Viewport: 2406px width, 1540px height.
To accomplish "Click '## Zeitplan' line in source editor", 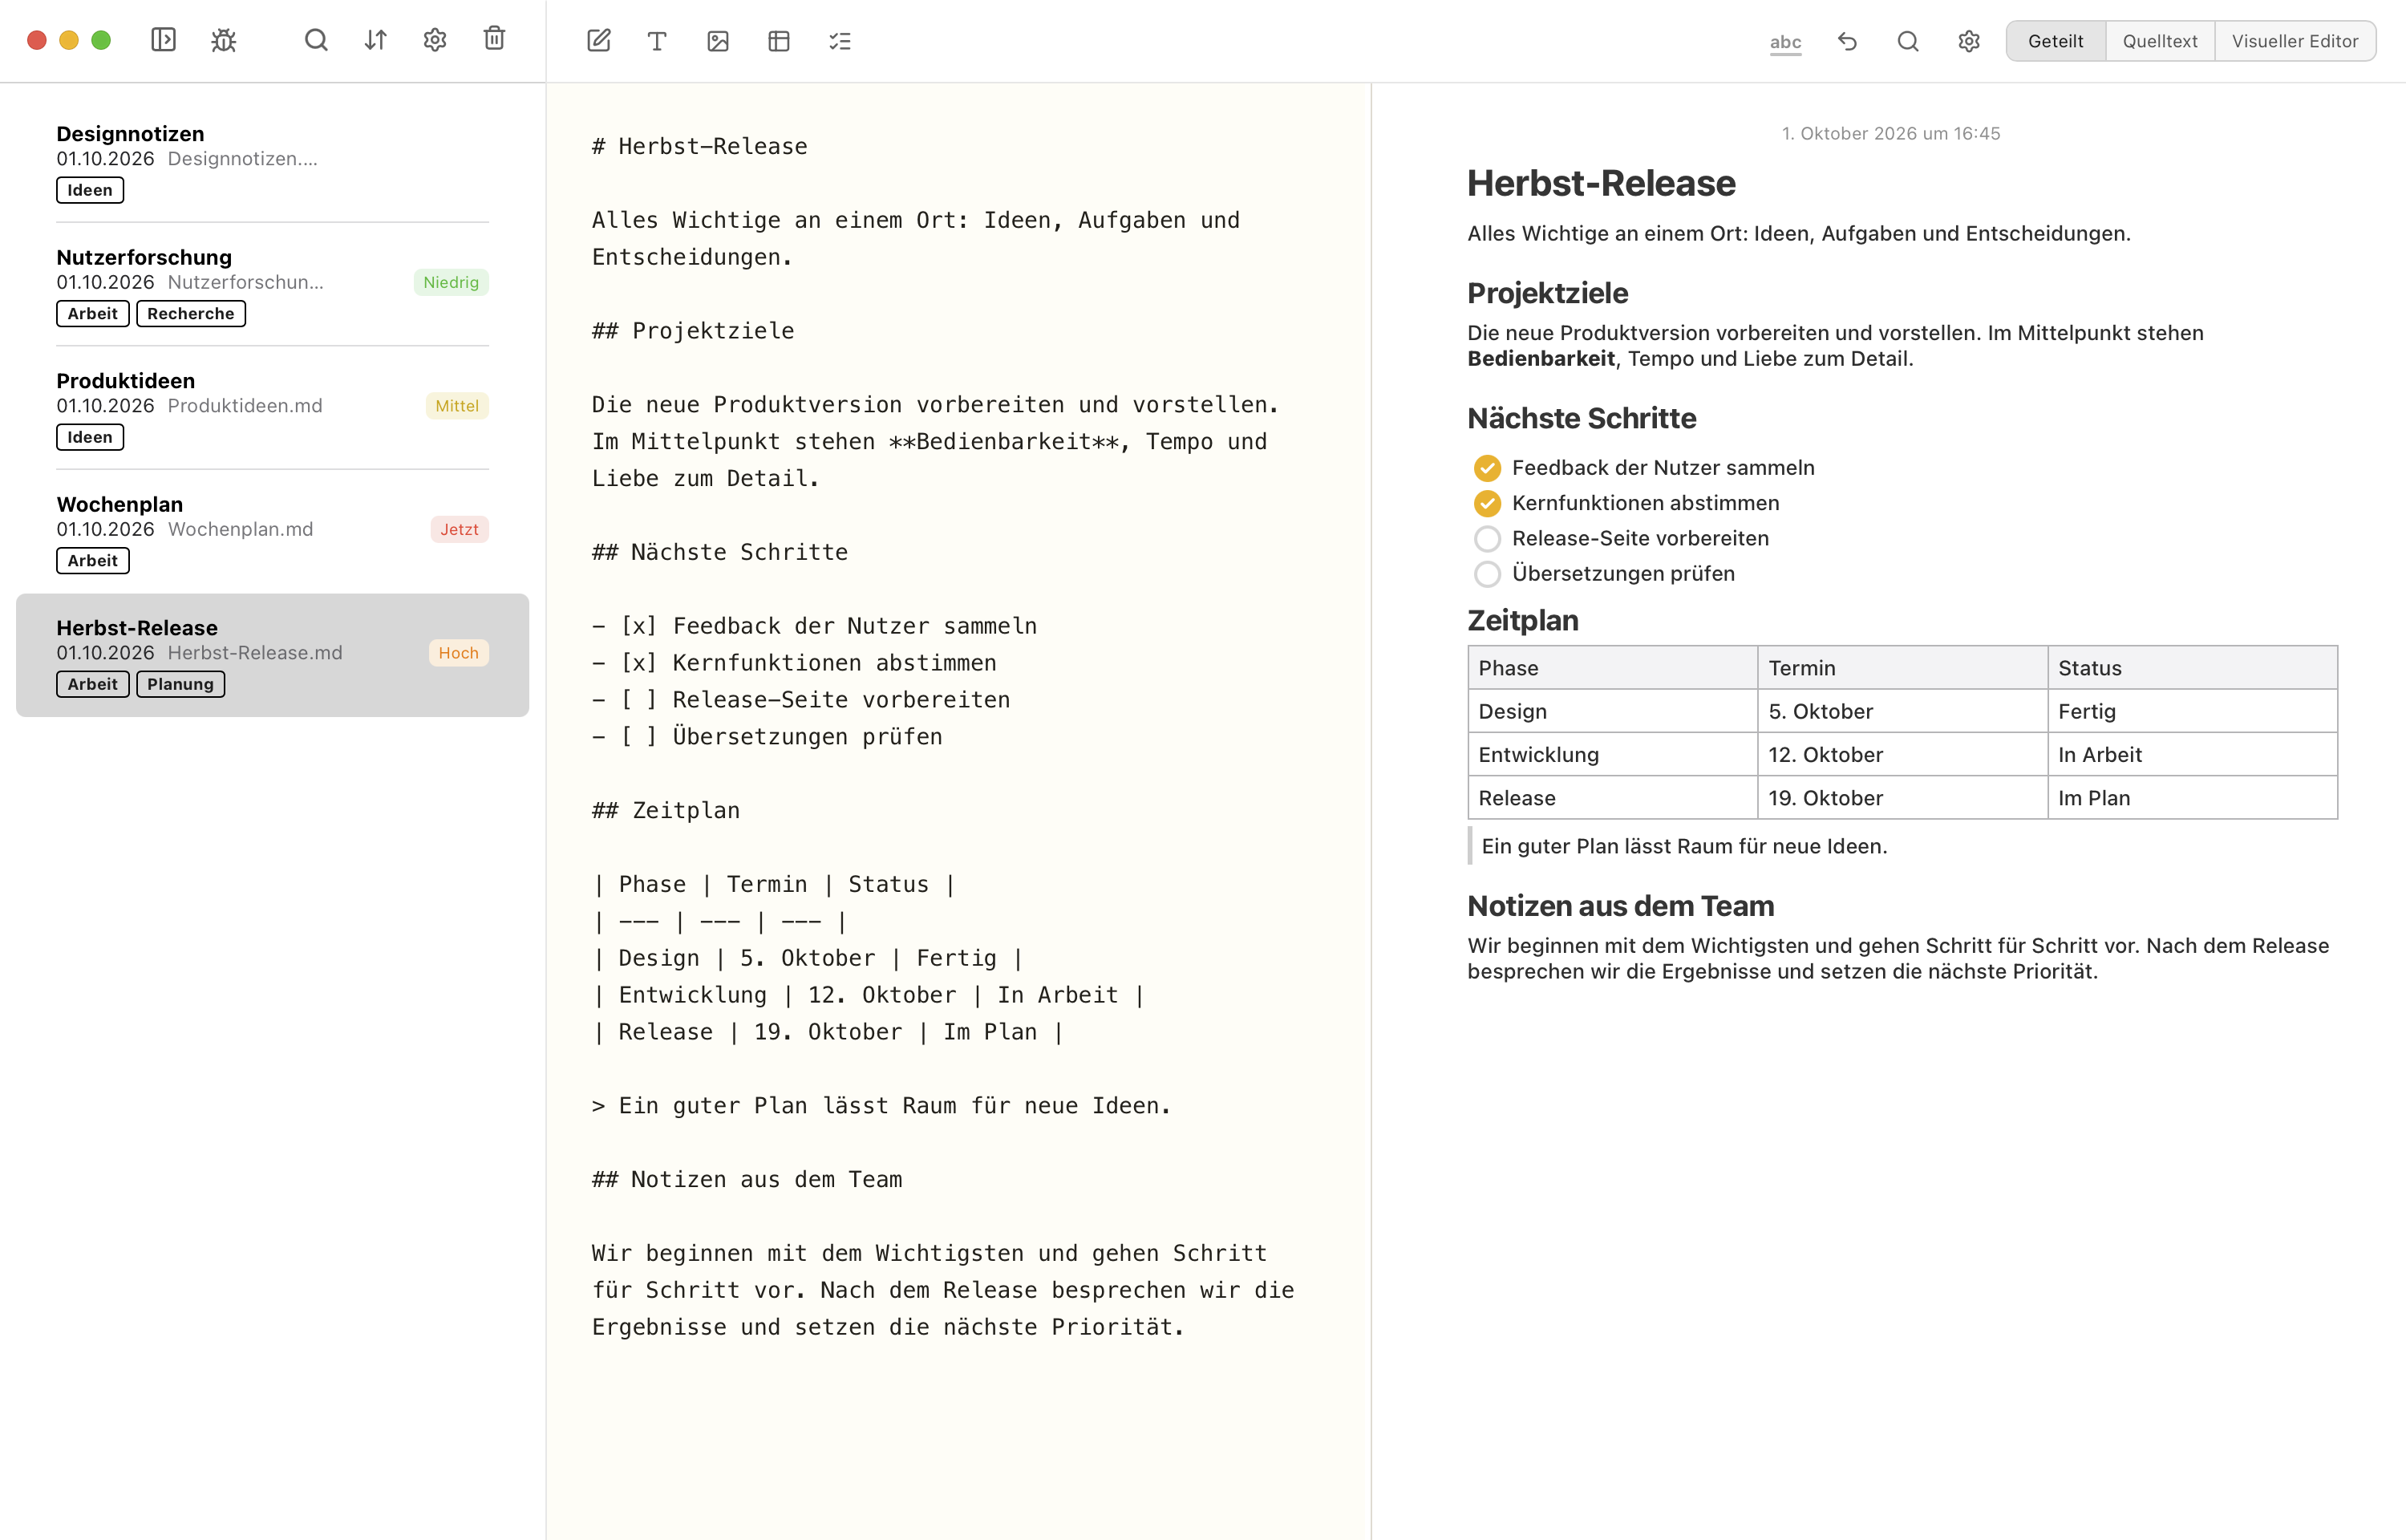I will (x=666, y=810).
